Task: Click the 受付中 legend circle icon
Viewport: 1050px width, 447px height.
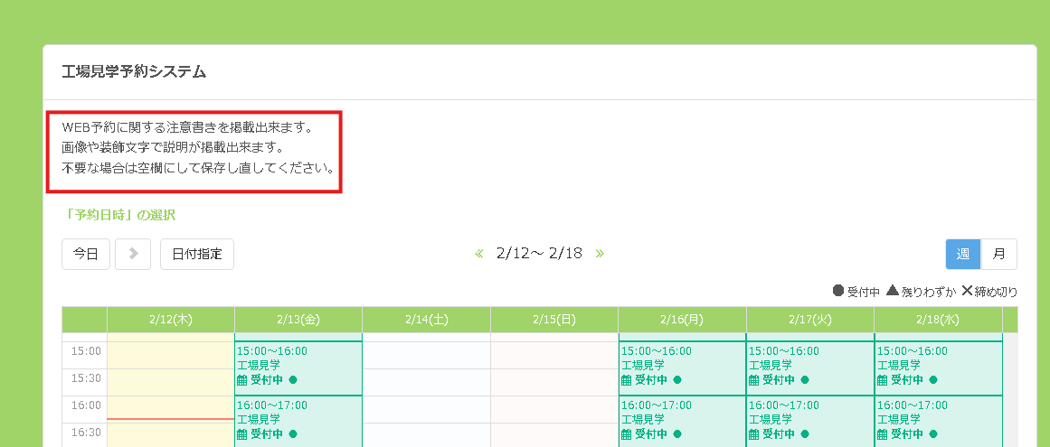Action: click(x=838, y=291)
